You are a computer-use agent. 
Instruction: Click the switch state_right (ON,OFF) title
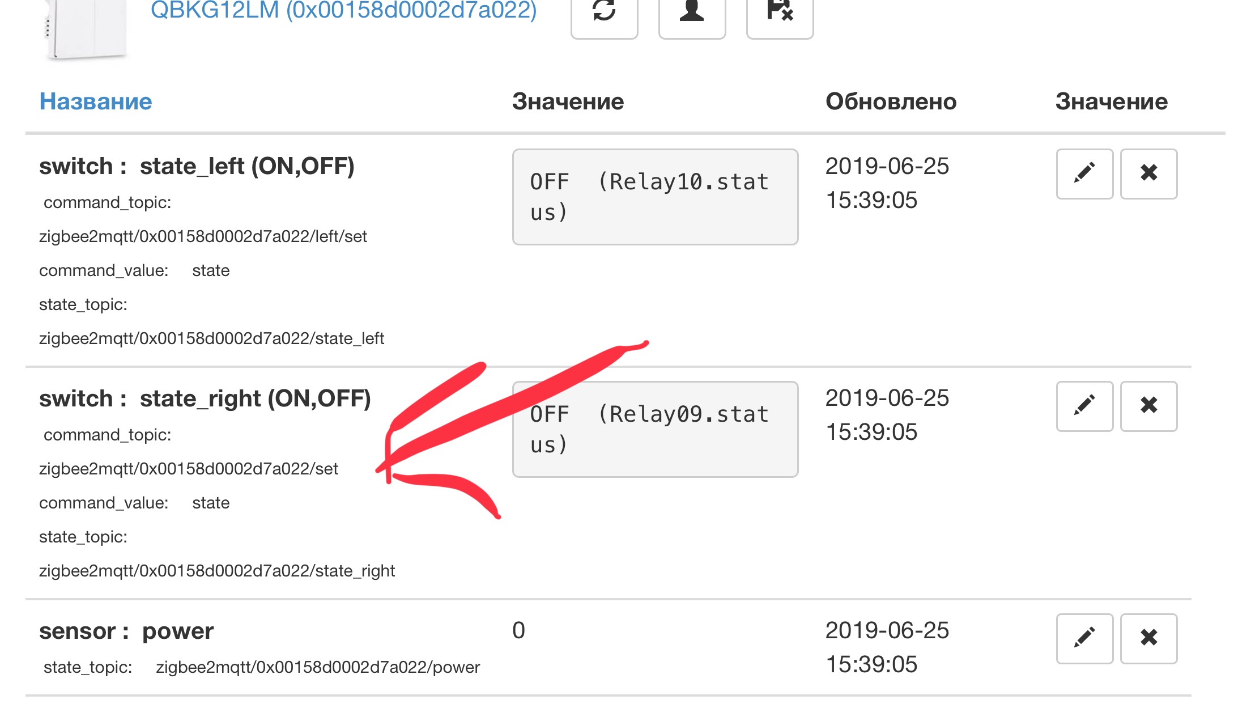click(x=205, y=399)
